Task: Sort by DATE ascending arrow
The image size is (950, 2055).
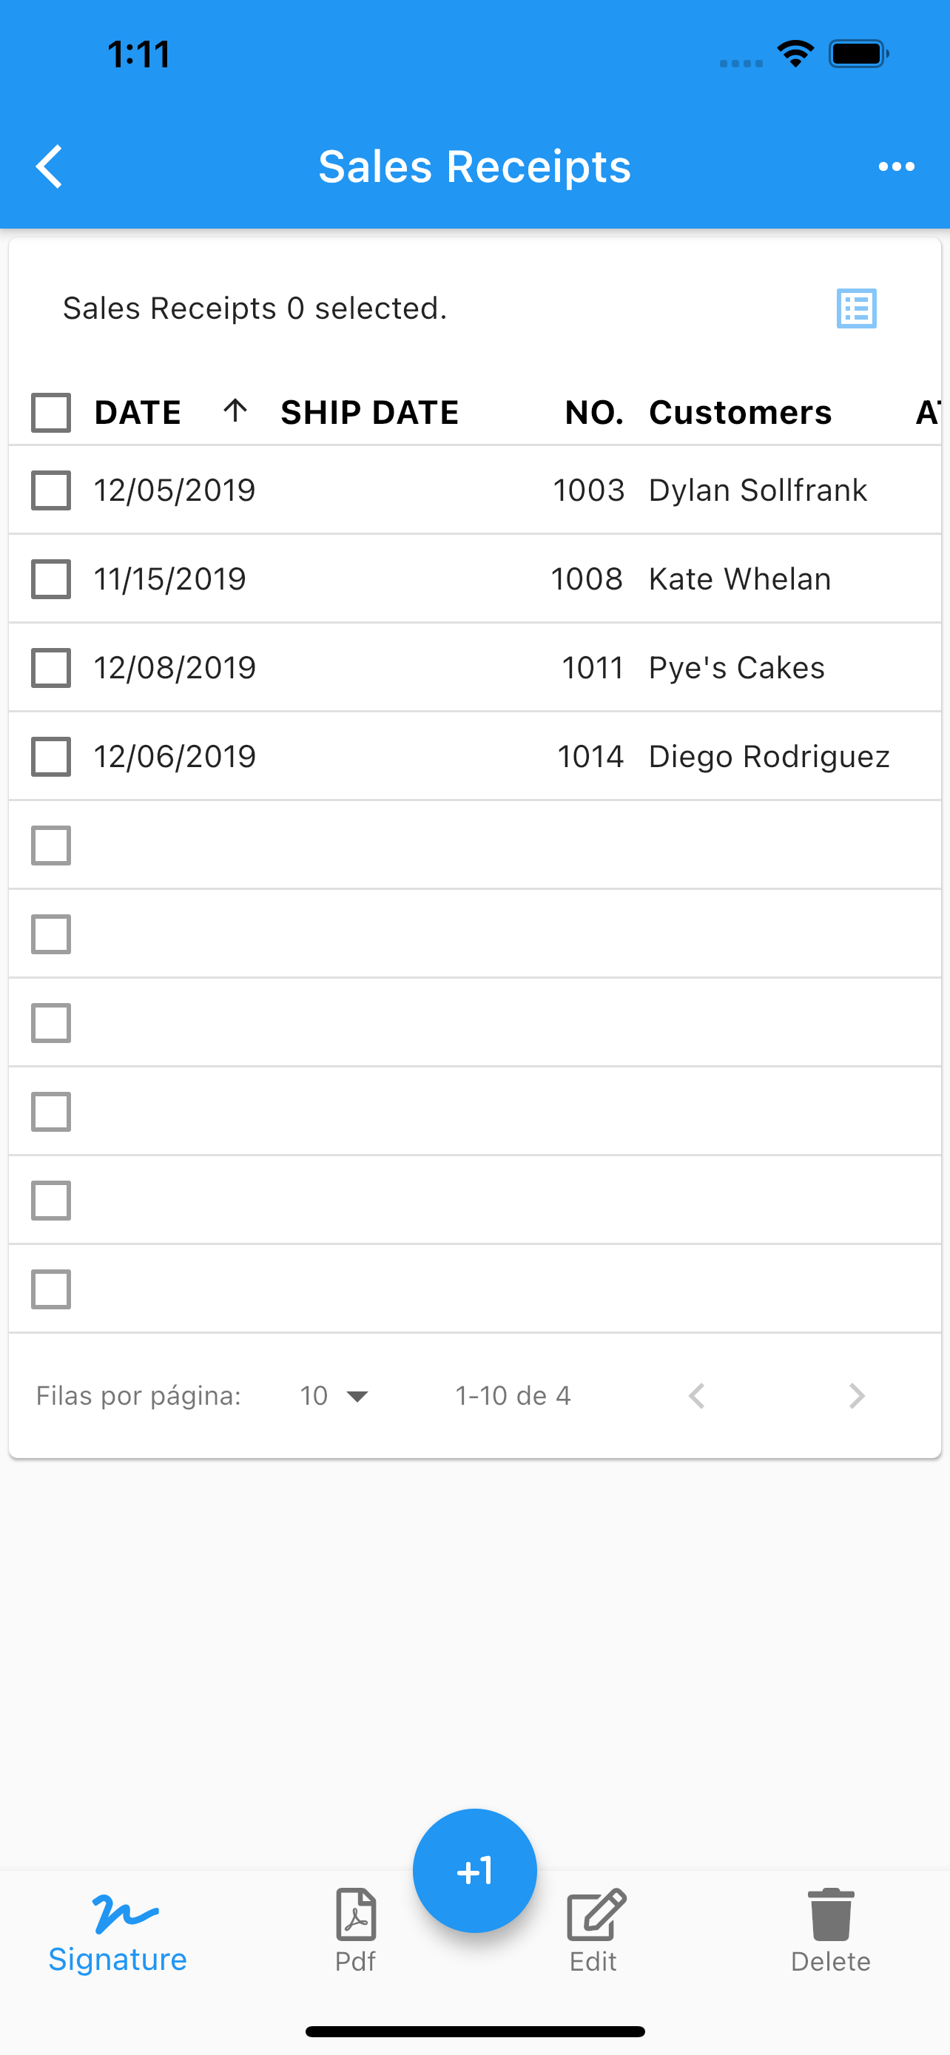Action: tap(235, 411)
